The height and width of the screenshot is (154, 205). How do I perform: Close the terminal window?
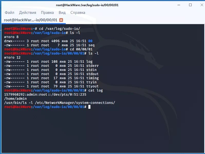click(202, 5)
